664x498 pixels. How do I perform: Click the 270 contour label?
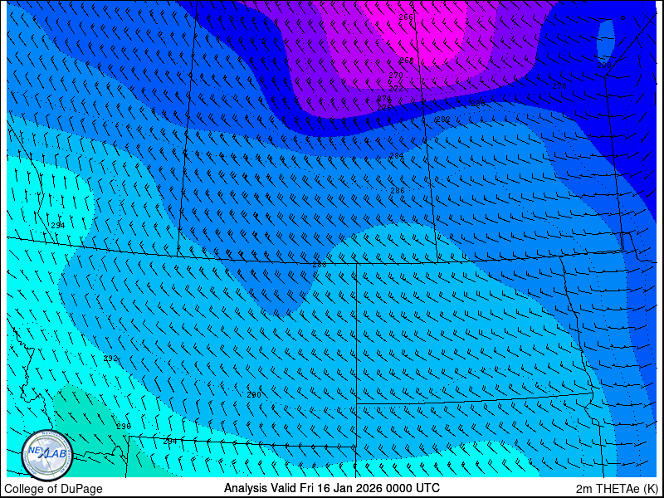click(x=396, y=75)
